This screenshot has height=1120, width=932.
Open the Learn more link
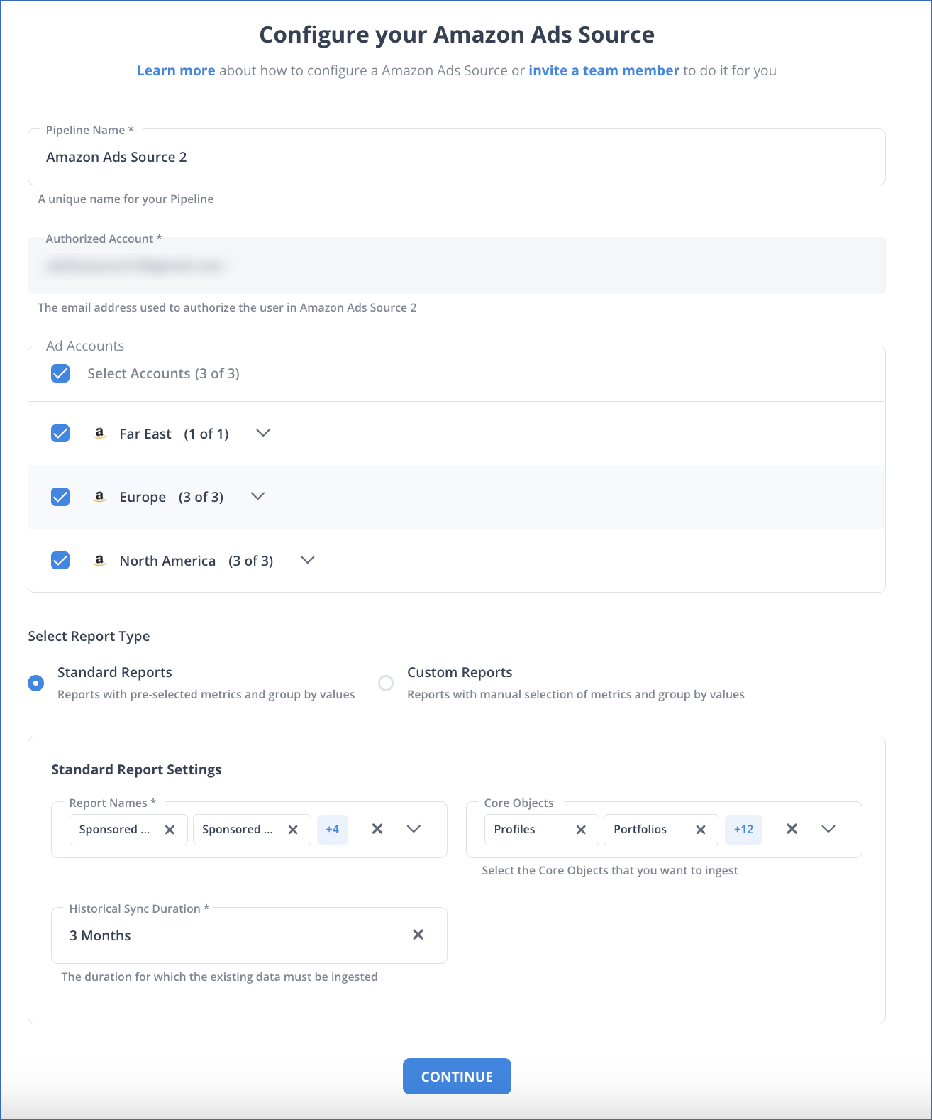point(176,70)
